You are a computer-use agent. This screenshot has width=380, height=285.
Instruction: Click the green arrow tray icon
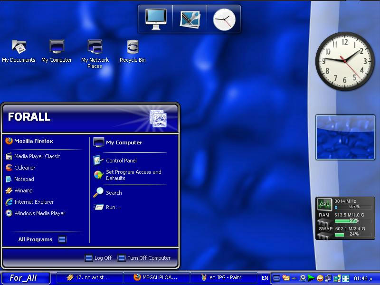[311, 278]
